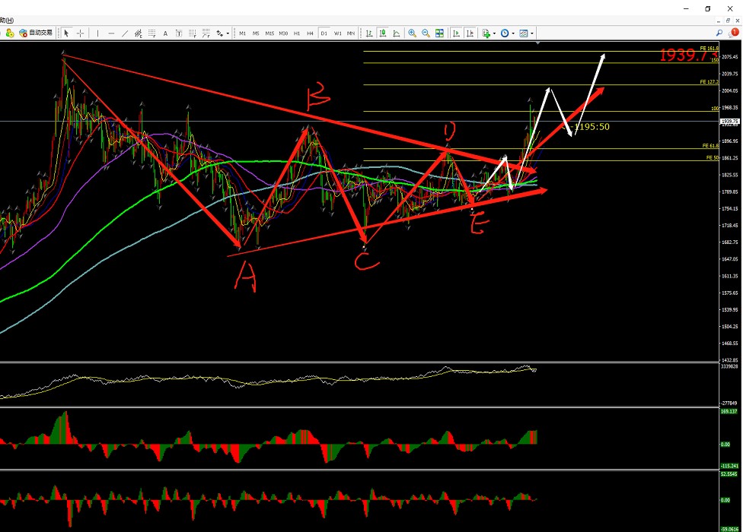Open the tile windows layout icon

[x=439, y=33]
